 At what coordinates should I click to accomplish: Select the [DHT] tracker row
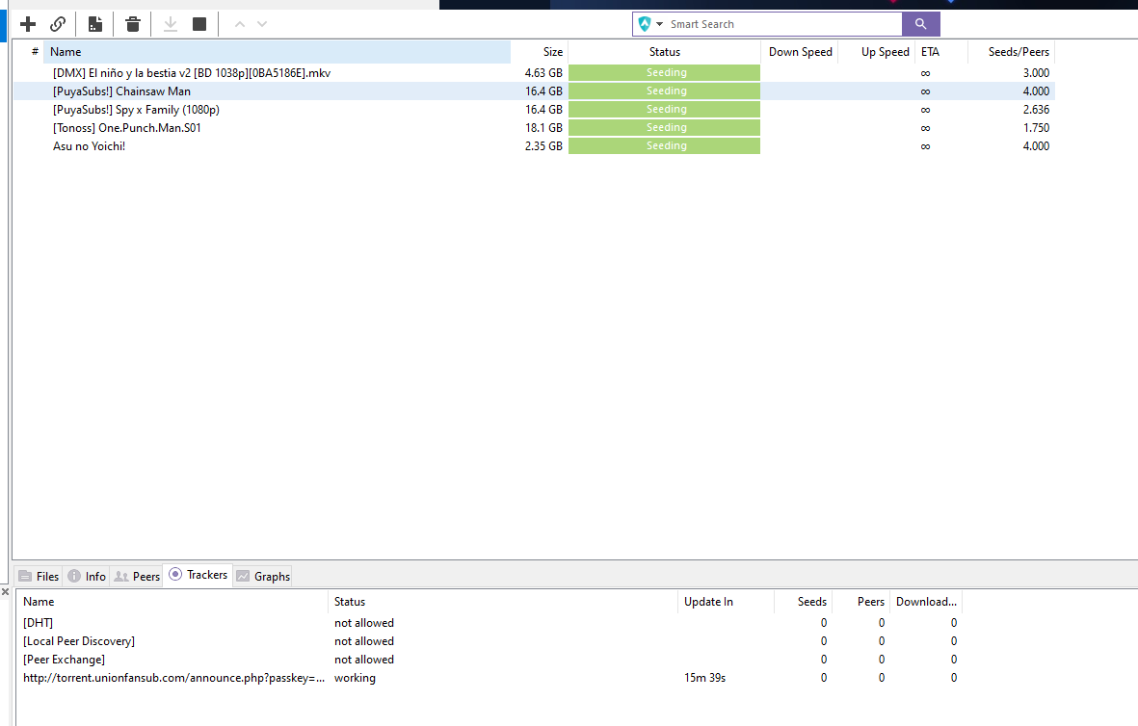click(x=490, y=623)
